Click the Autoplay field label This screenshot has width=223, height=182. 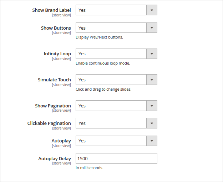point(61,141)
